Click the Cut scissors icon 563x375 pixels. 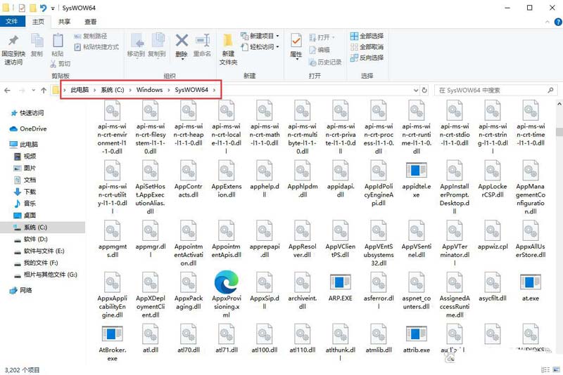coord(53,64)
